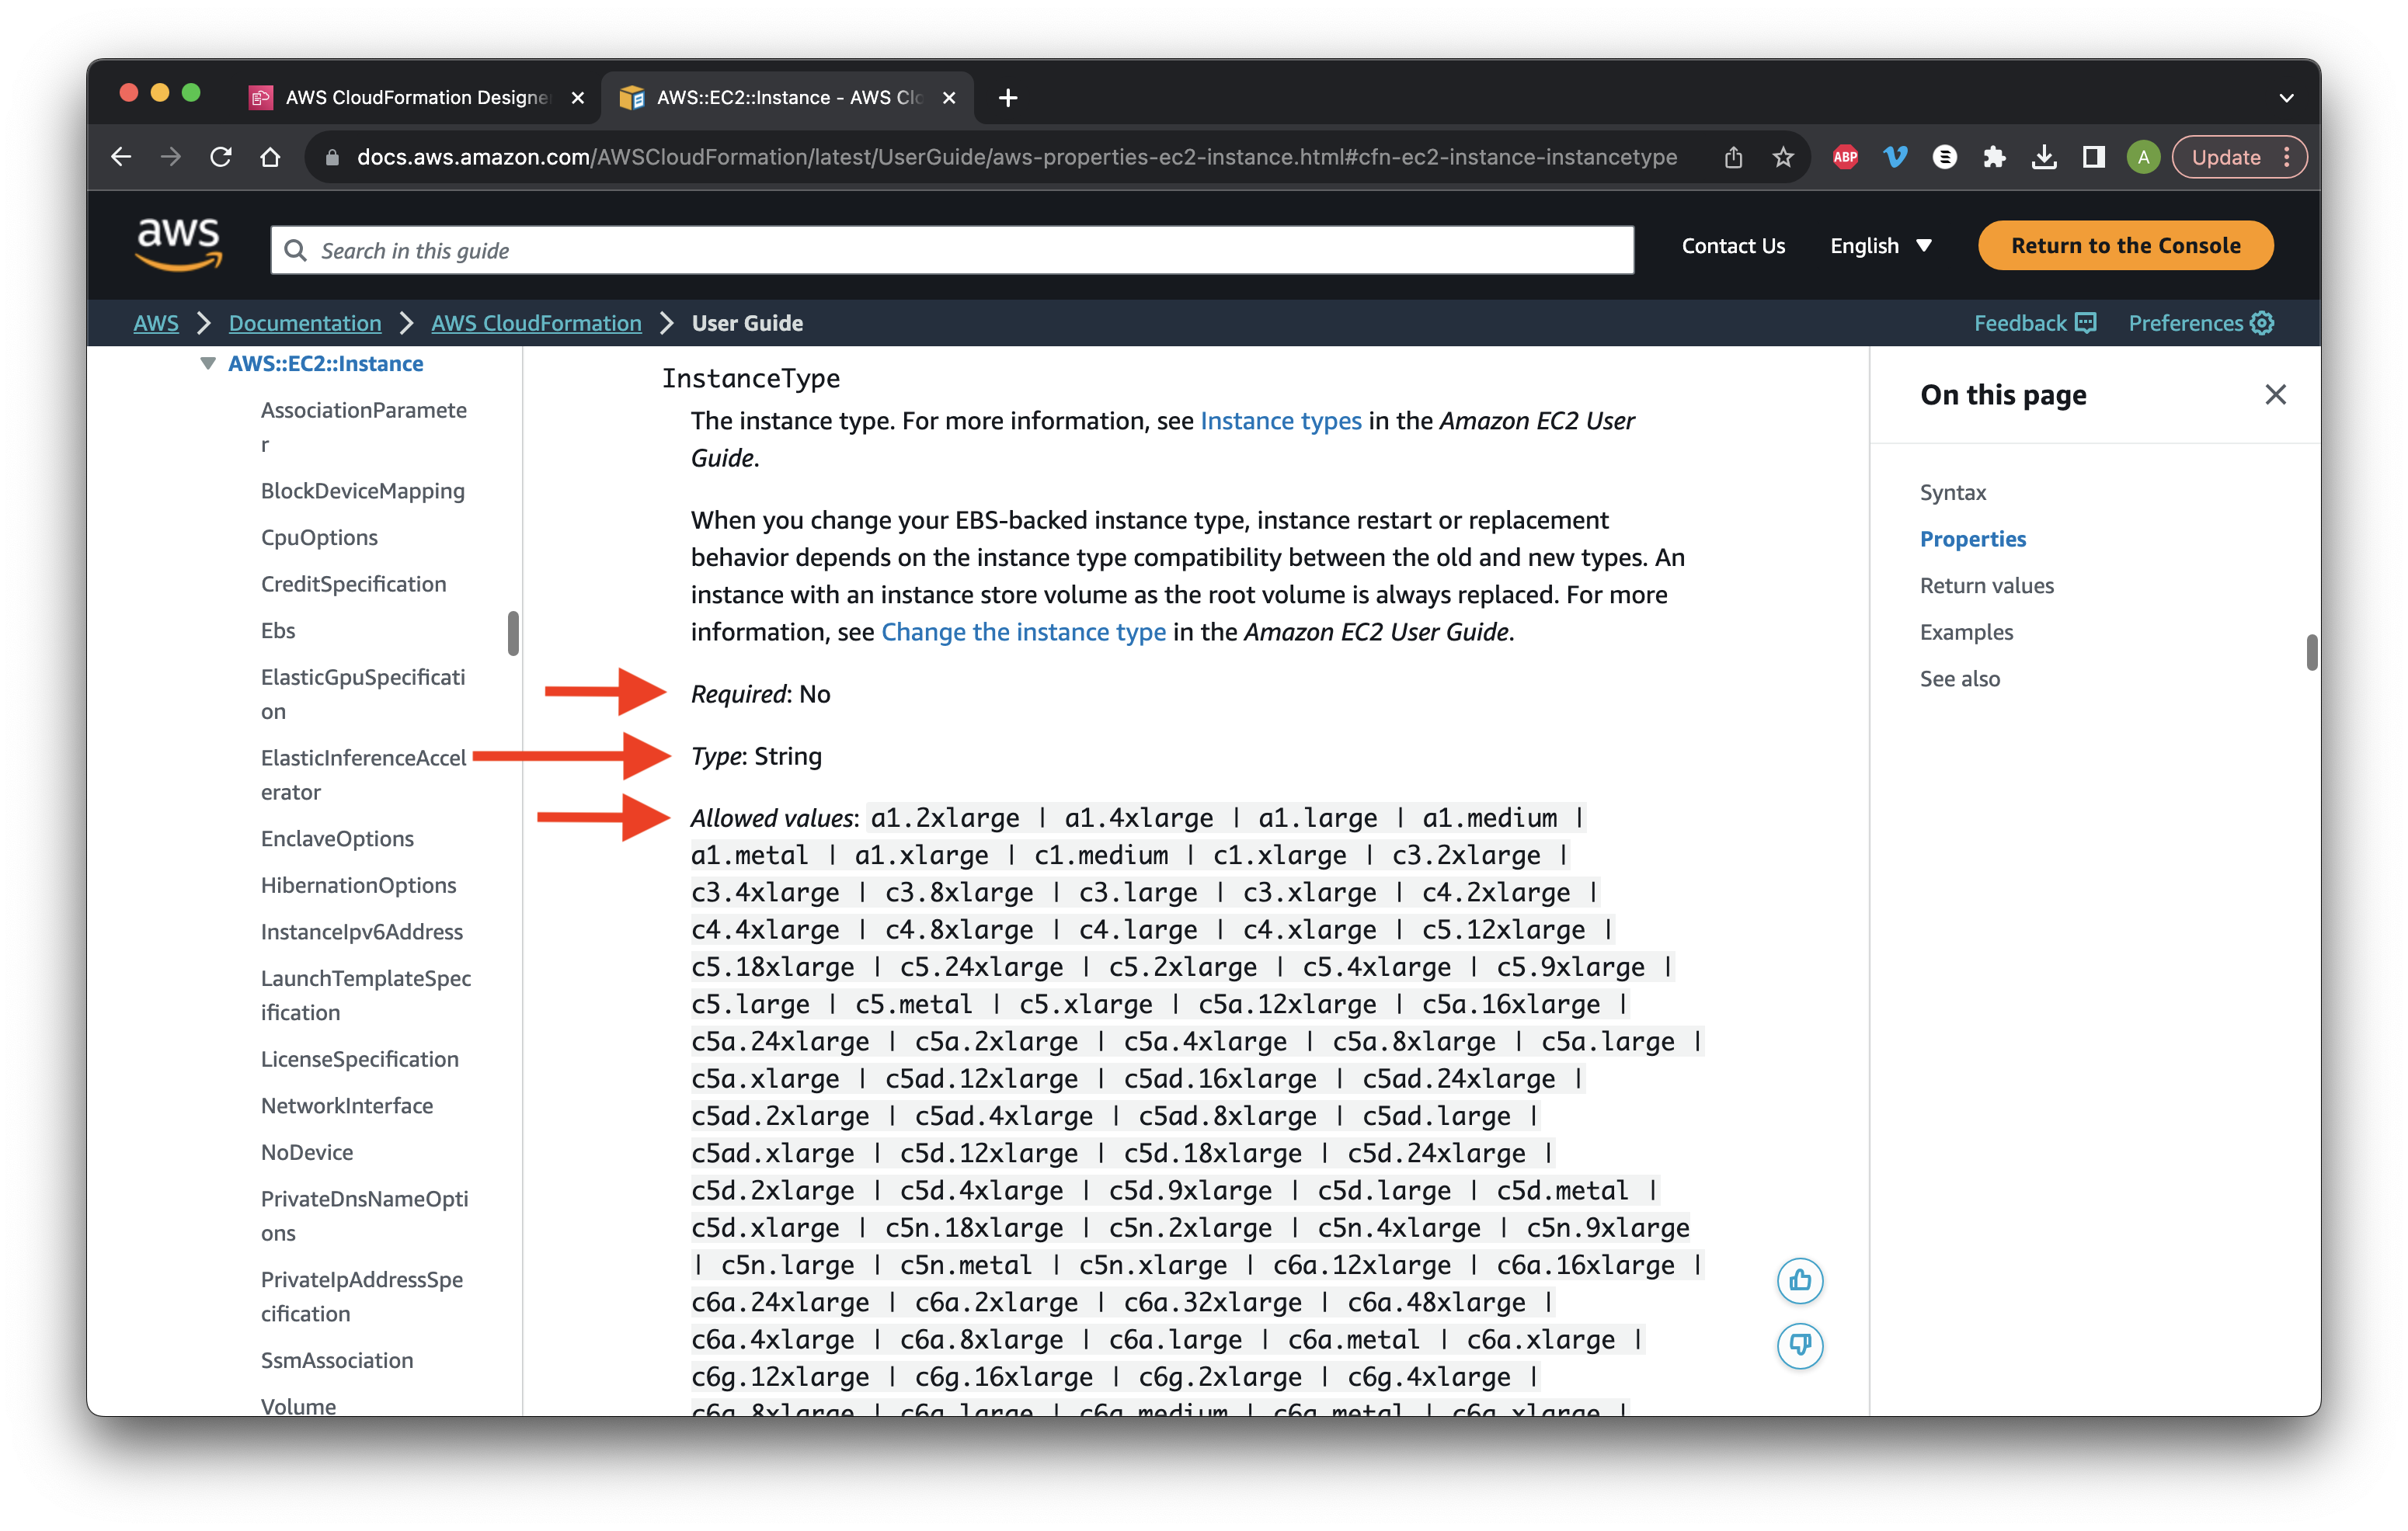This screenshot has width=2408, height=1531.
Task: Open PrivateDnsNameOptions in sidebar
Action: click(364, 1215)
